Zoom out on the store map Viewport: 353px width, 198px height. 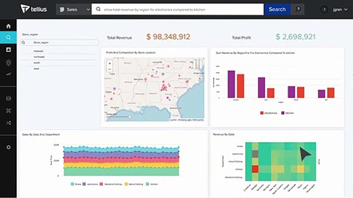coord(110,69)
